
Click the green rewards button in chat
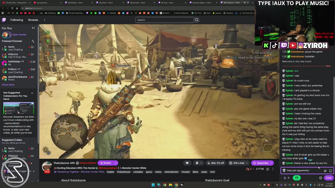pyautogui.click(x=297, y=178)
